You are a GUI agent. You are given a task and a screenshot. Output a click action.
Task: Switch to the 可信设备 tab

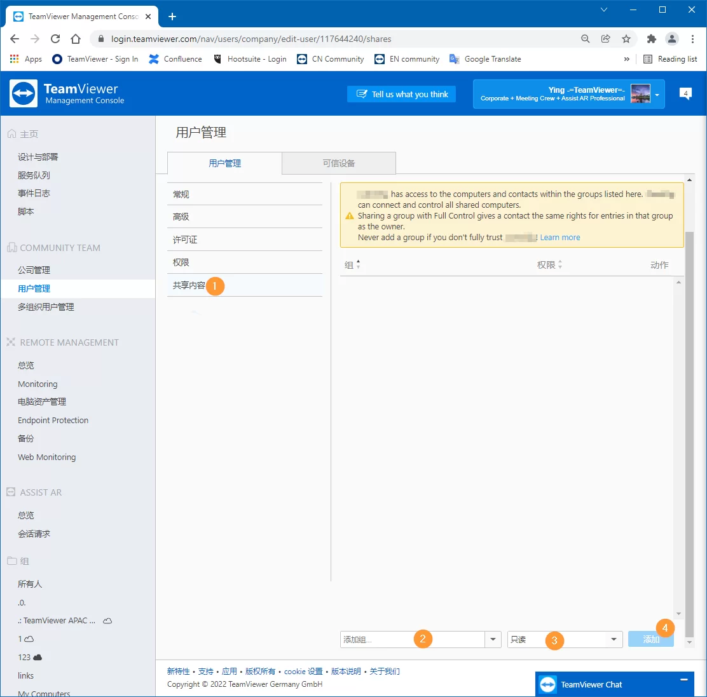tap(338, 163)
